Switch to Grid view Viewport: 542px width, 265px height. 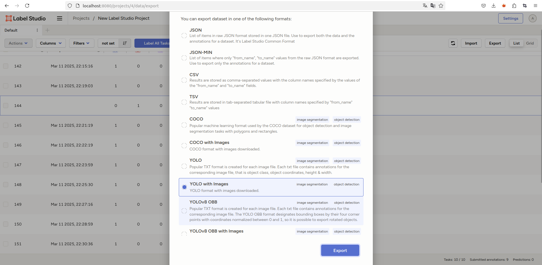pos(530,43)
